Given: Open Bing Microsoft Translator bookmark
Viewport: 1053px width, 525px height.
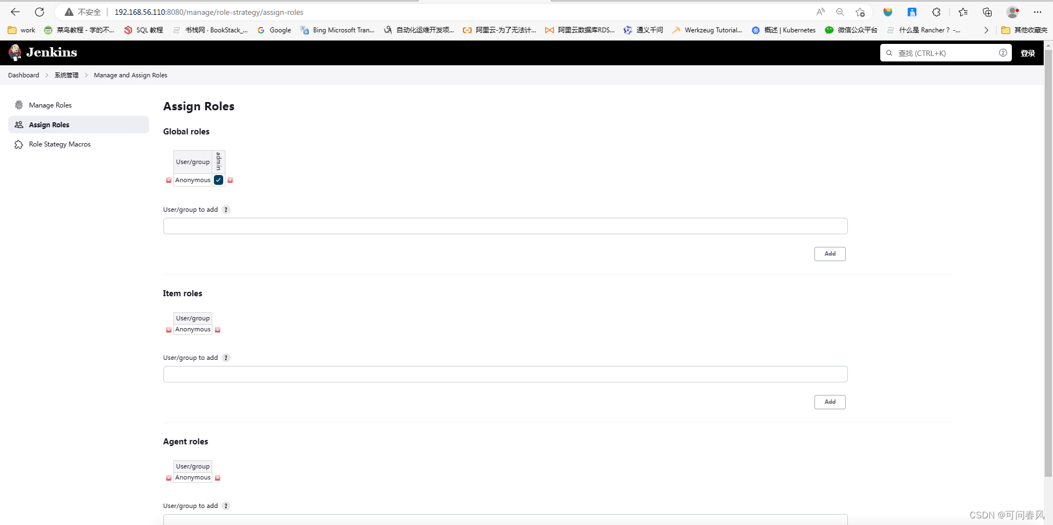Looking at the screenshot, I should coord(337,30).
